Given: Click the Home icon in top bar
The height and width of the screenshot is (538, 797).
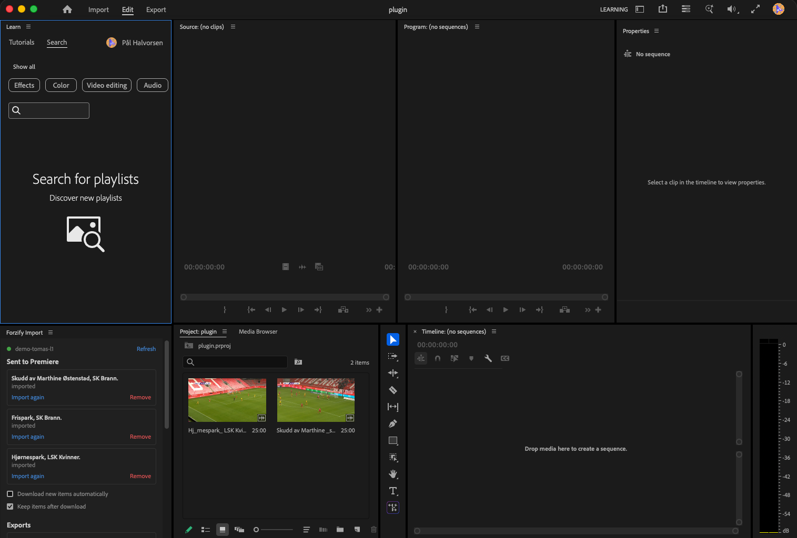Looking at the screenshot, I should click(x=67, y=9).
